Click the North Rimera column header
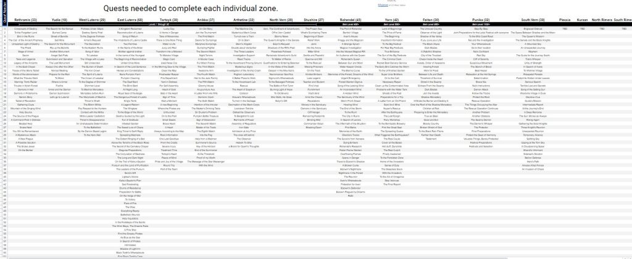The width and height of the screenshot is (632, 259). click(602, 20)
